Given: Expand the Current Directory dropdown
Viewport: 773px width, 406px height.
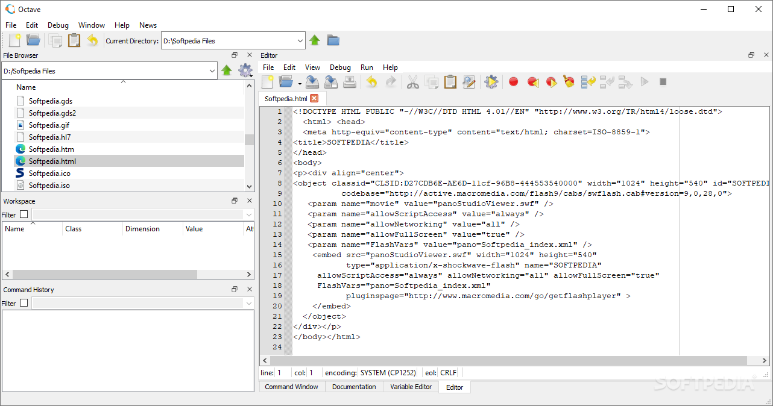Looking at the screenshot, I should 300,41.
